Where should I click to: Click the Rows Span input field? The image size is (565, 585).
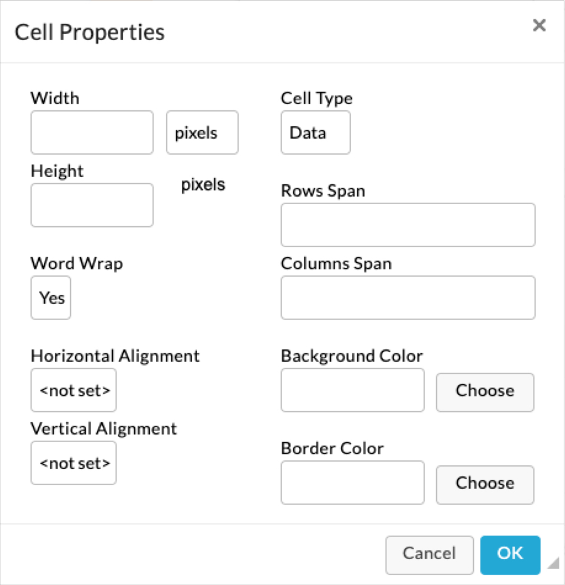(407, 225)
